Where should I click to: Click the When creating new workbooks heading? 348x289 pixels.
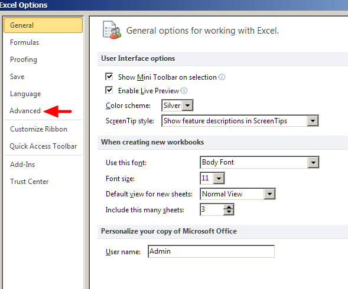click(x=152, y=142)
